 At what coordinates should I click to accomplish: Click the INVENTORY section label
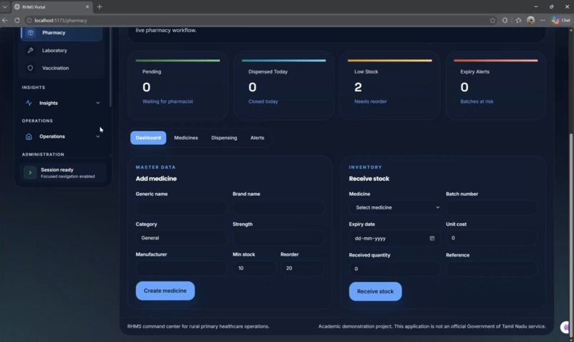pyautogui.click(x=365, y=167)
